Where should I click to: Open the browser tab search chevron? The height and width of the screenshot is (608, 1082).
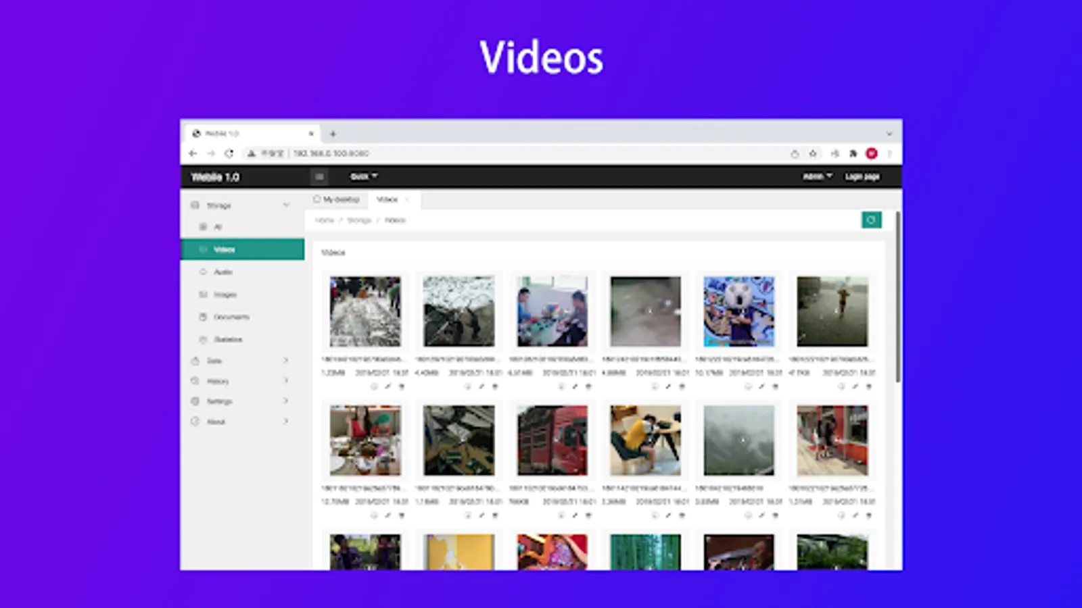coord(889,134)
